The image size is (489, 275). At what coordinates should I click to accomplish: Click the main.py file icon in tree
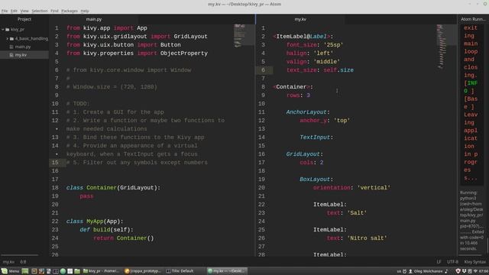tap(11, 47)
